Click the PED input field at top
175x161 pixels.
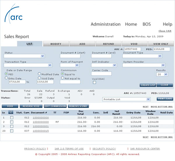162,49
